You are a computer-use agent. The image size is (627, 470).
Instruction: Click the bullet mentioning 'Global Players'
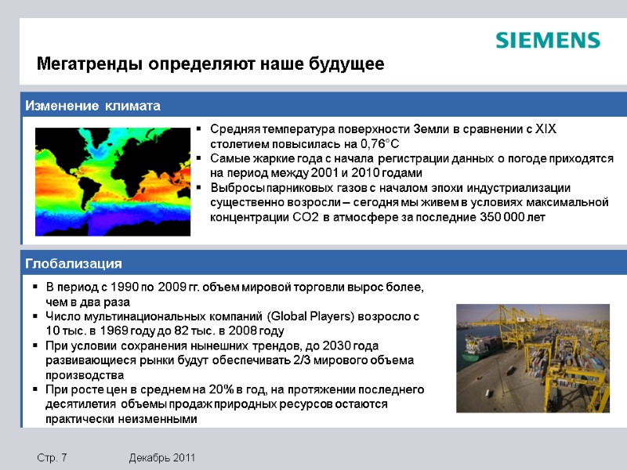point(232,324)
